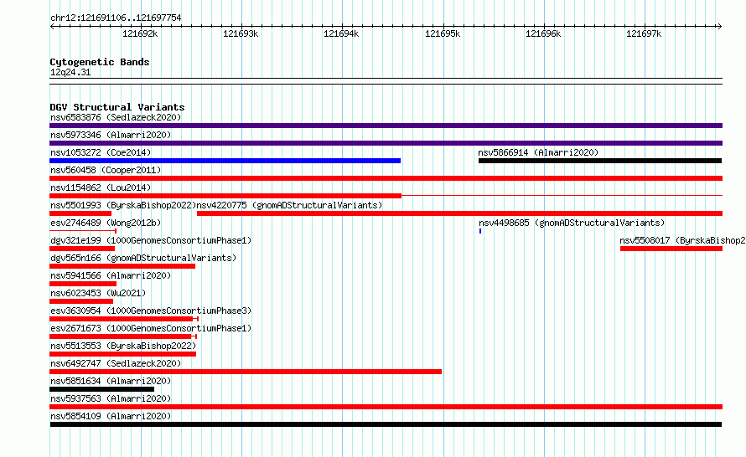The image size is (746, 457).
Task: Click the chr12:121691106..121697754 region label
Action: pyautogui.click(x=116, y=18)
